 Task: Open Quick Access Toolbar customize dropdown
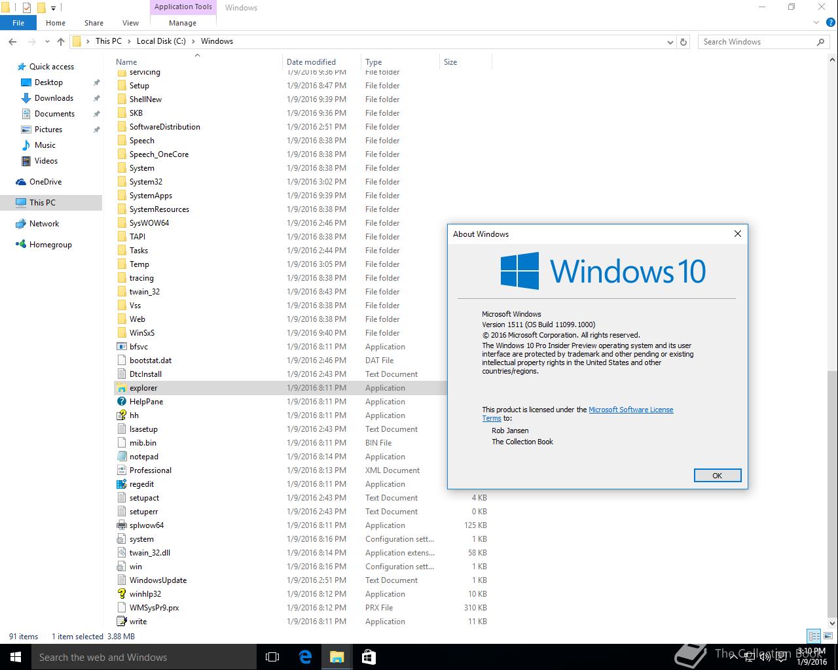(54, 8)
